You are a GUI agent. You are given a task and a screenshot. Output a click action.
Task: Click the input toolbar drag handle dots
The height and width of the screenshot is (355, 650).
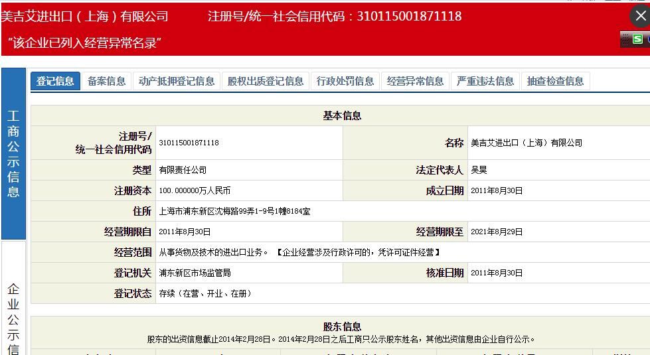(625, 39)
